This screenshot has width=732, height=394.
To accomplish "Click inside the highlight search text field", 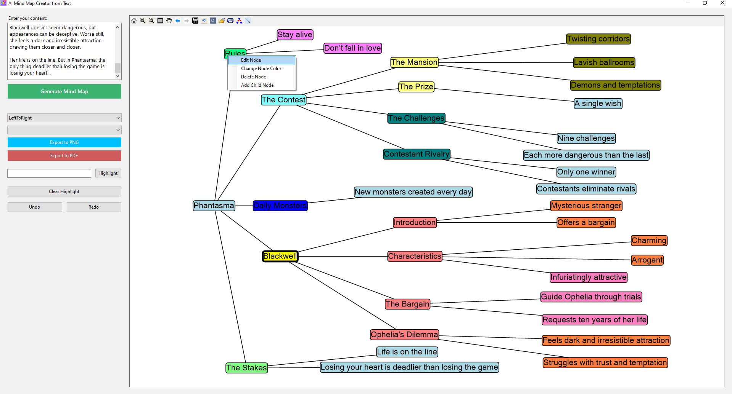I will point(49,173).
